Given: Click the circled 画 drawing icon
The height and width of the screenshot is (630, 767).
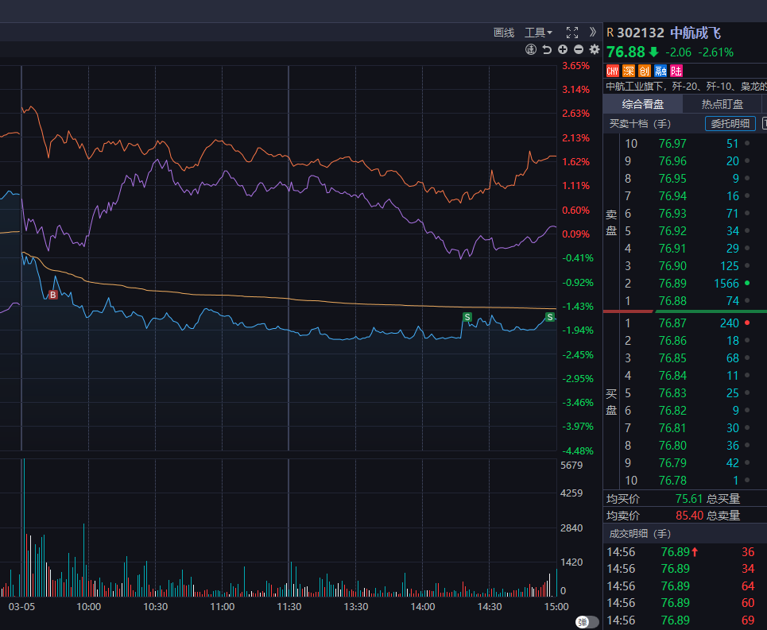Looking at the screenshot, I should (531, 50).
